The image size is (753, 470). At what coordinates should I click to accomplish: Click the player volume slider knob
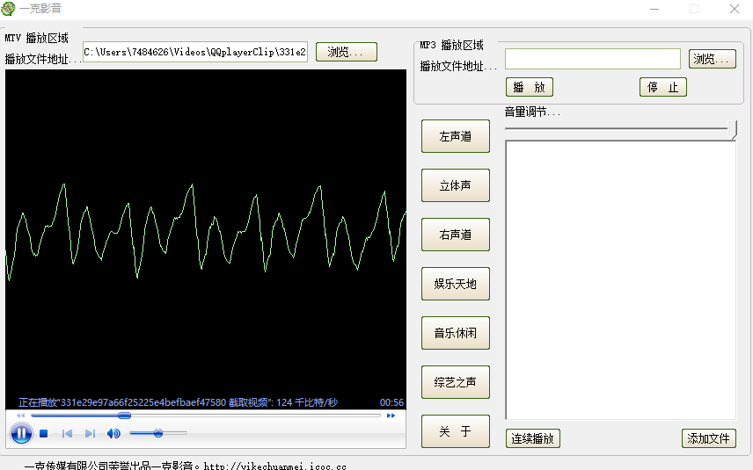click(158, 433)
